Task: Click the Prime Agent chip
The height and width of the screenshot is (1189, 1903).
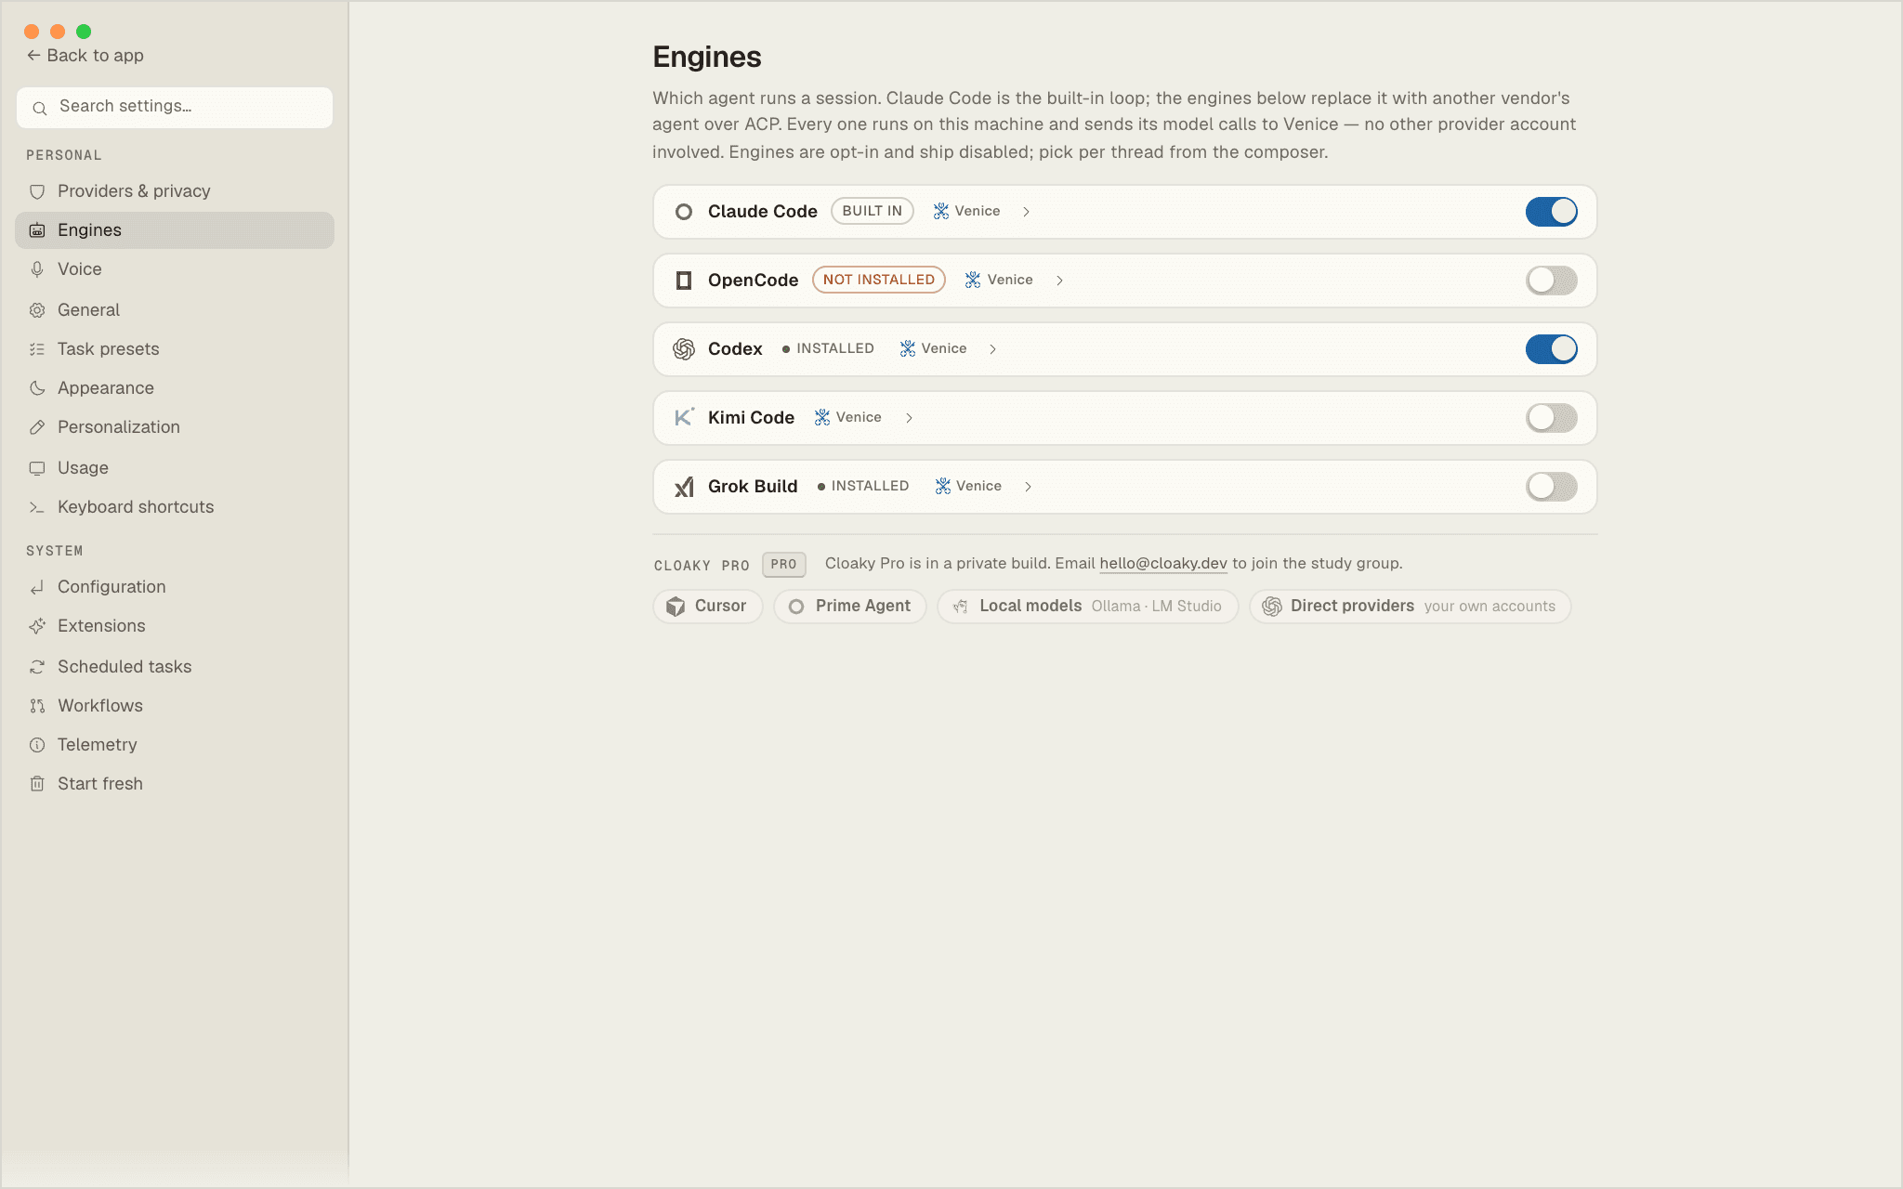Action: pos(849,607)
